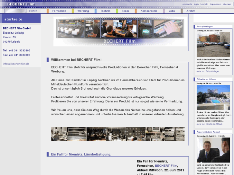
Task: Click the Parkplatzärger parking lot thumbnail
Action: pyautogui.click(x=213, y=45)
